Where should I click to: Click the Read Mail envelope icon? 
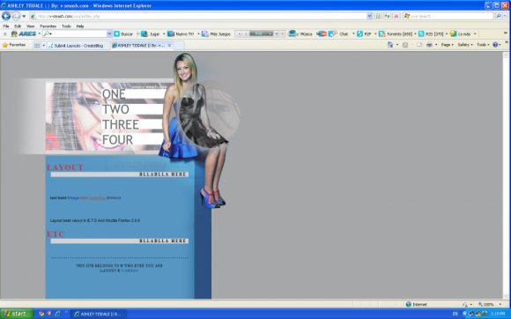(x=419, y=45)
